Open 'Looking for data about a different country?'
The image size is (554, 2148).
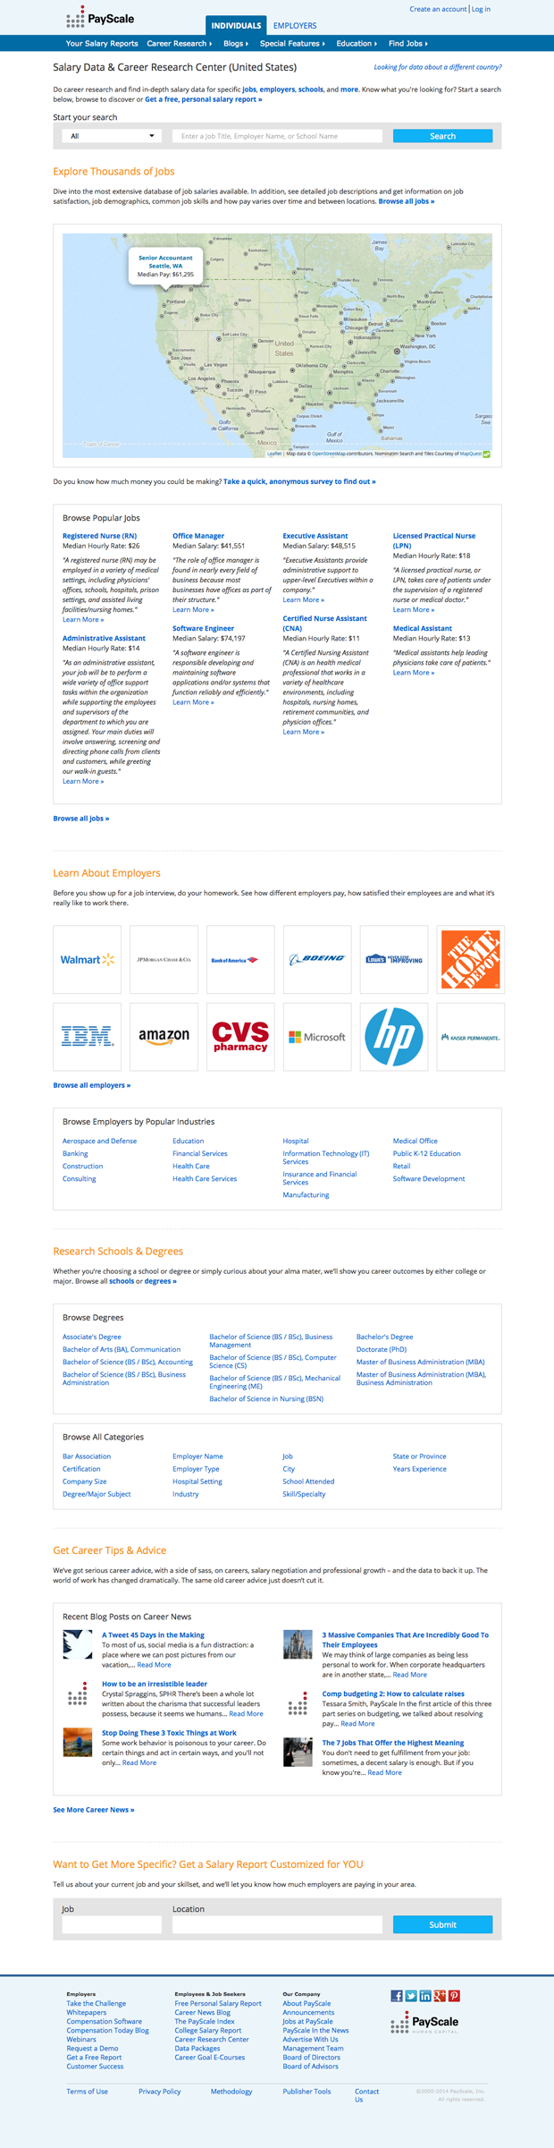[438, 67]
